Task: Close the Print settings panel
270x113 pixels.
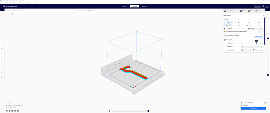Action: pyautogui.click(x=264, y=16)
